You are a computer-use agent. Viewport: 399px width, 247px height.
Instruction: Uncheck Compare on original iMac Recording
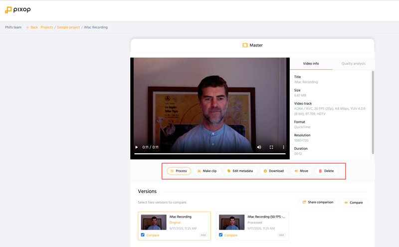[143, 235]
